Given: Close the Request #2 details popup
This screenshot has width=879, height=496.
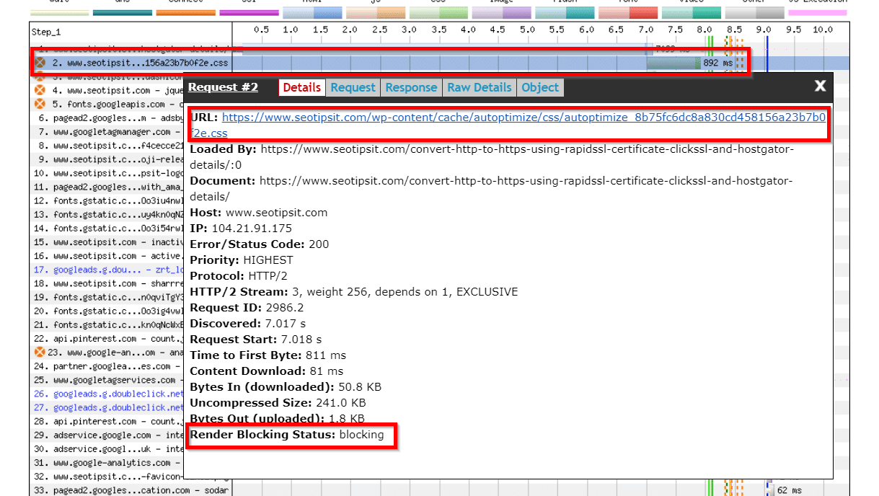Looking at the screenshot, I should pyautogui.click(x=820, y=87).
